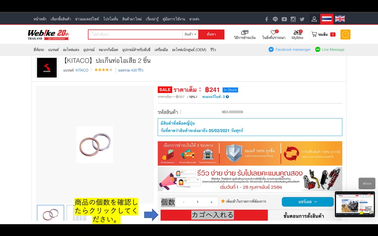Open wishlist heart icon ในสิ่งที่ปรารถนา

tap(274, 35)
